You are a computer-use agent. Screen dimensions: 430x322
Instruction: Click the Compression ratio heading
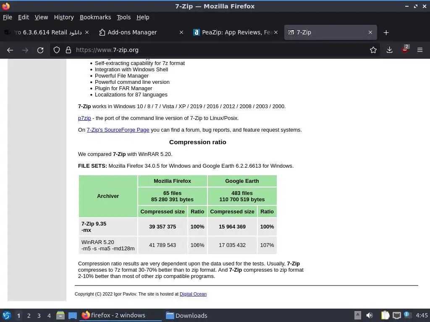[197, 142]
